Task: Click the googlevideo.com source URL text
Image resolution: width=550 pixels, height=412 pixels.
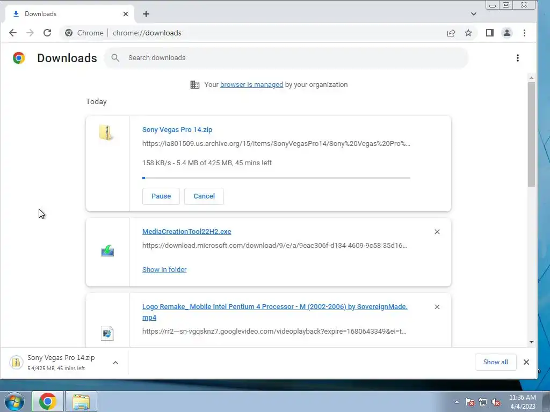Action: (x=274, y=332)
